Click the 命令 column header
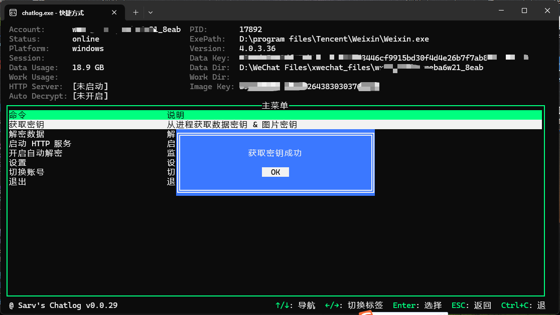The height and width of the screenshot is (315, 560). point(18,115)
